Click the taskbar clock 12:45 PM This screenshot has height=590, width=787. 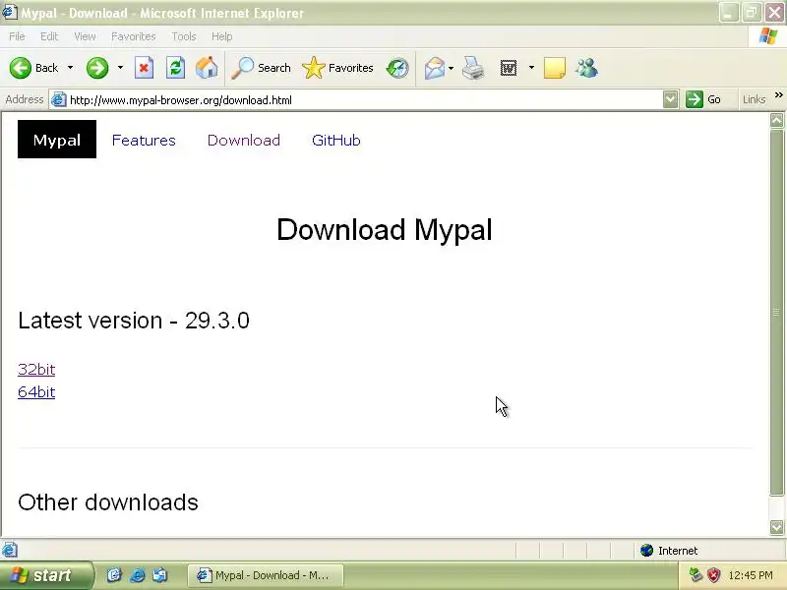pyautogui.click(x=751, y=575)
